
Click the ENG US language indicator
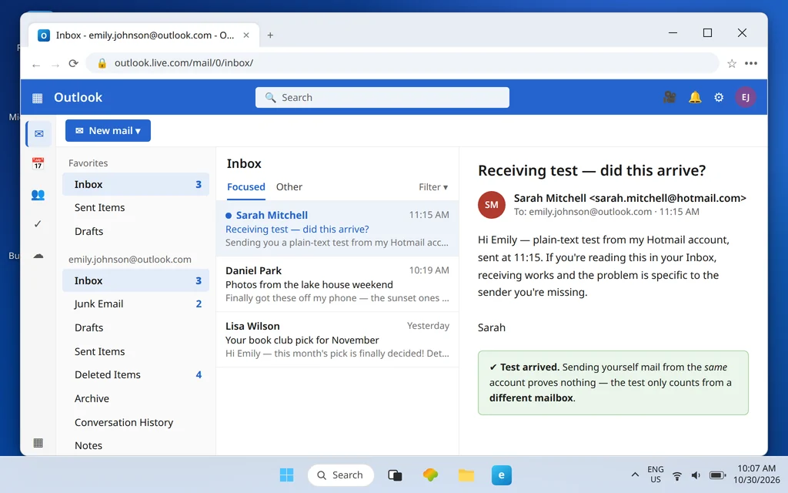click(656, 475)
